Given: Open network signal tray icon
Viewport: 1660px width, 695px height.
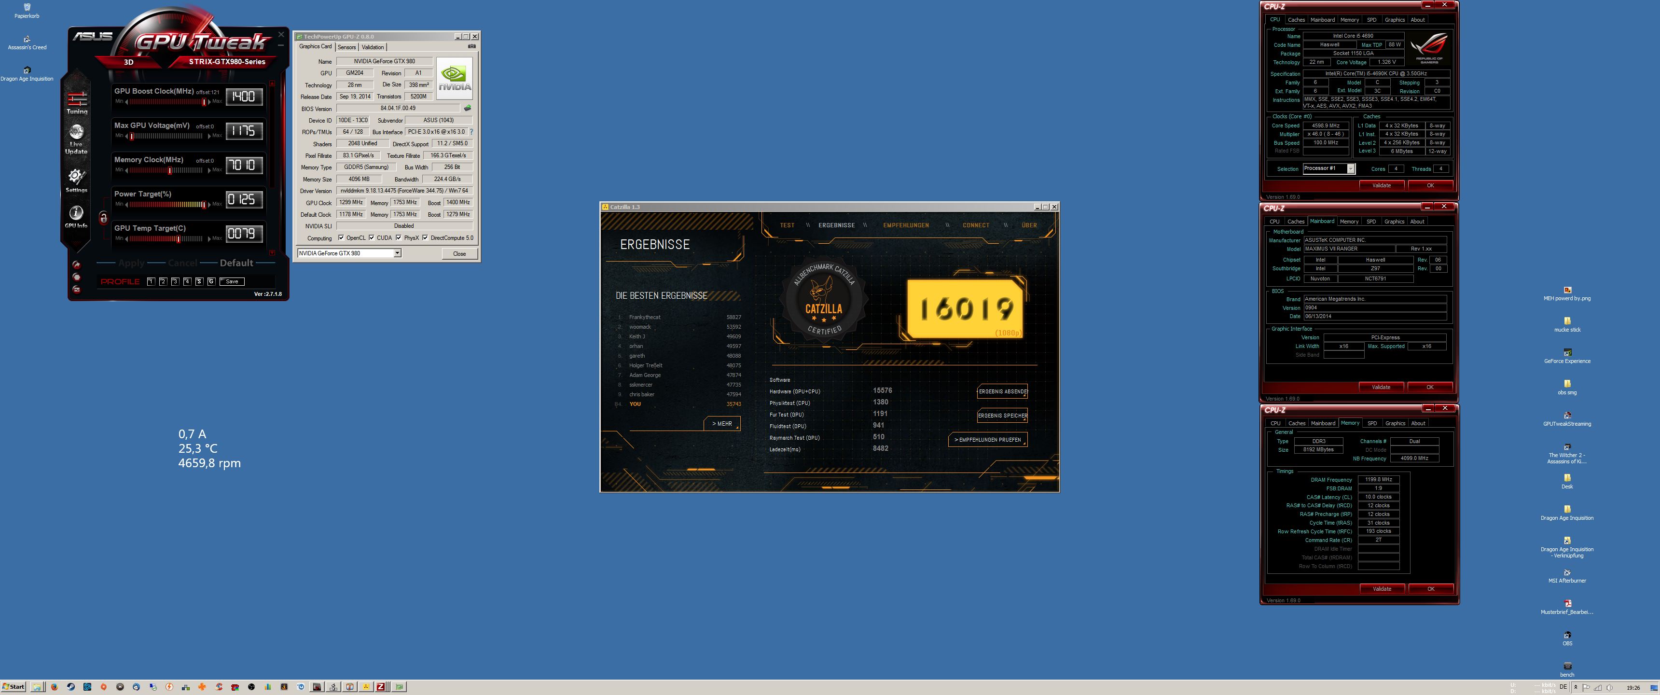Looking at the screenshot, I should tap(1598, 688).
